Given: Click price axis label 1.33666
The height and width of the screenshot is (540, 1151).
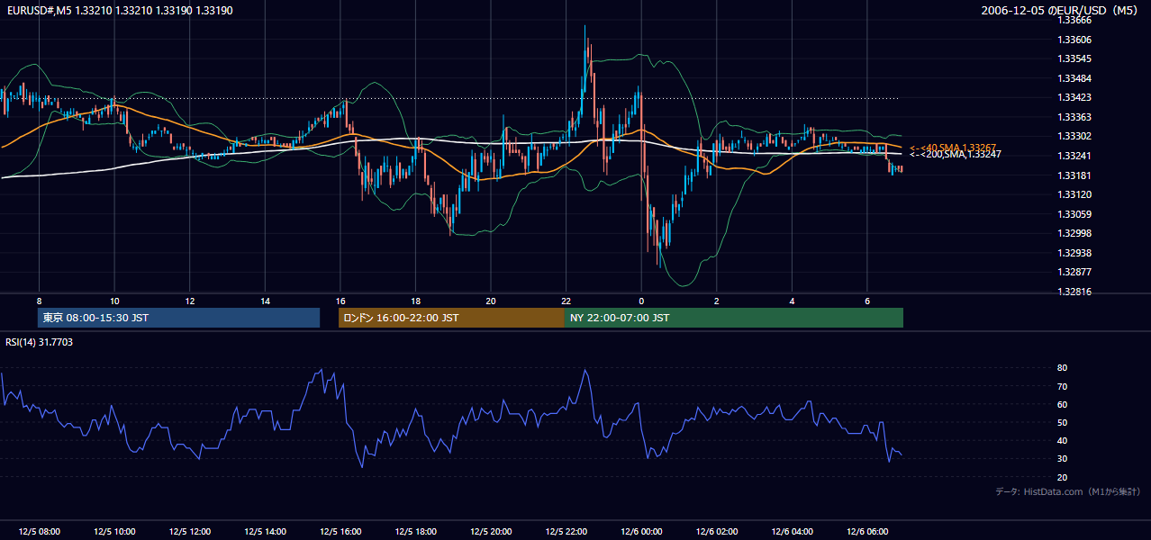Looking at the screenshot, I should (1074, 20).
